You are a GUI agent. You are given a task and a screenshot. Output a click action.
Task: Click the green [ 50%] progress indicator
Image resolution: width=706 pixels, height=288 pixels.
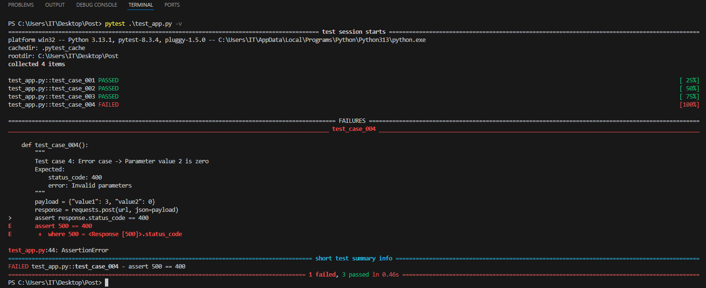click(x=689, y=89)
